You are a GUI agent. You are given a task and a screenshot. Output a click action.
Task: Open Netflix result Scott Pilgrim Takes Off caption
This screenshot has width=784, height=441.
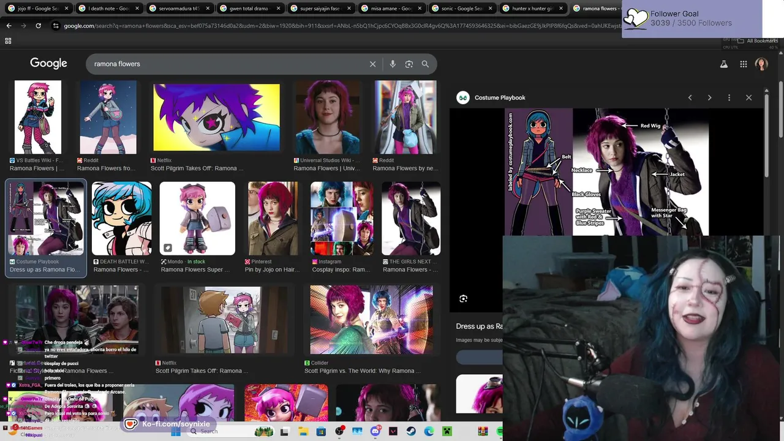click(x=197, y=168)
